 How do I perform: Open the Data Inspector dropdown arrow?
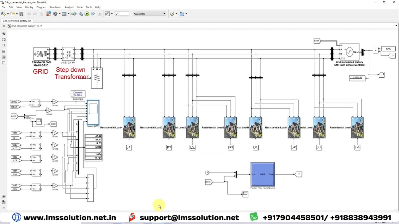pos(112,14)
